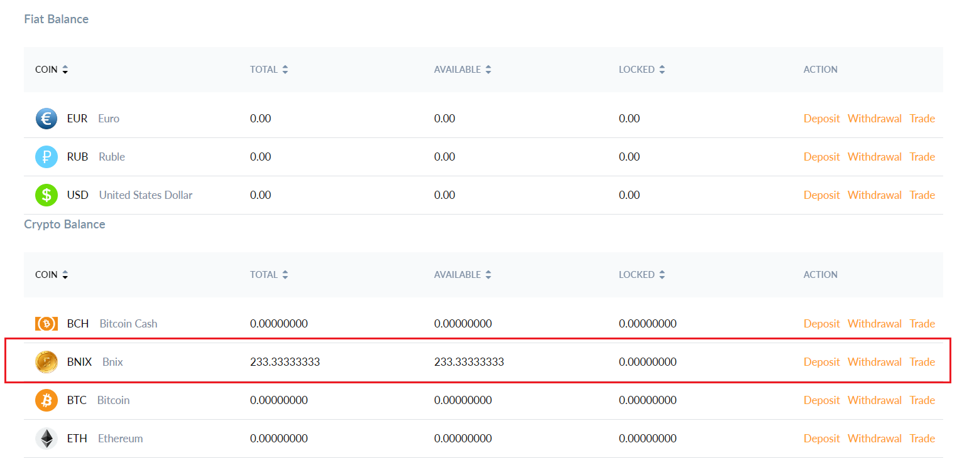This screenshot has width=957, height=458.
Task: Open Trade for BTC
Action: pyautogui.click(x=922, y=400)
